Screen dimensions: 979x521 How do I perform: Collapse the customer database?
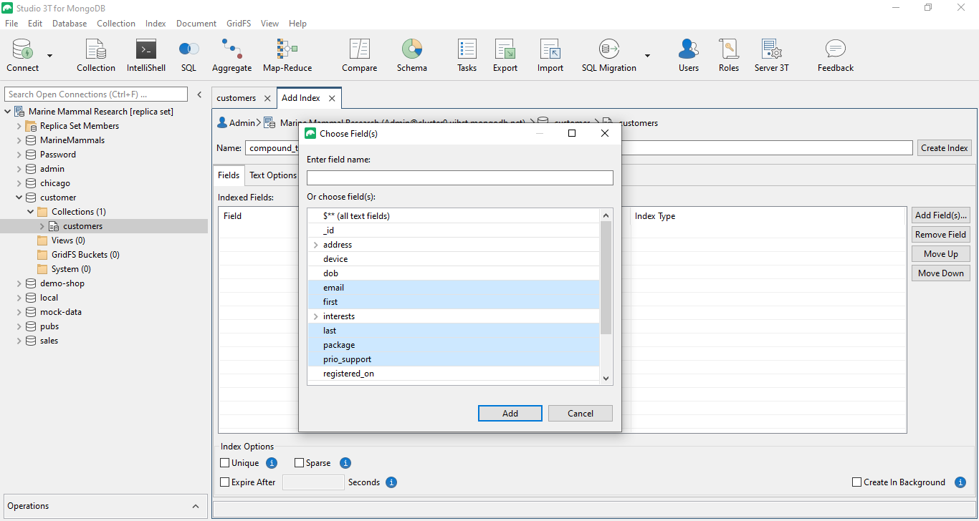pyautogui.click(x=18, y=197)
